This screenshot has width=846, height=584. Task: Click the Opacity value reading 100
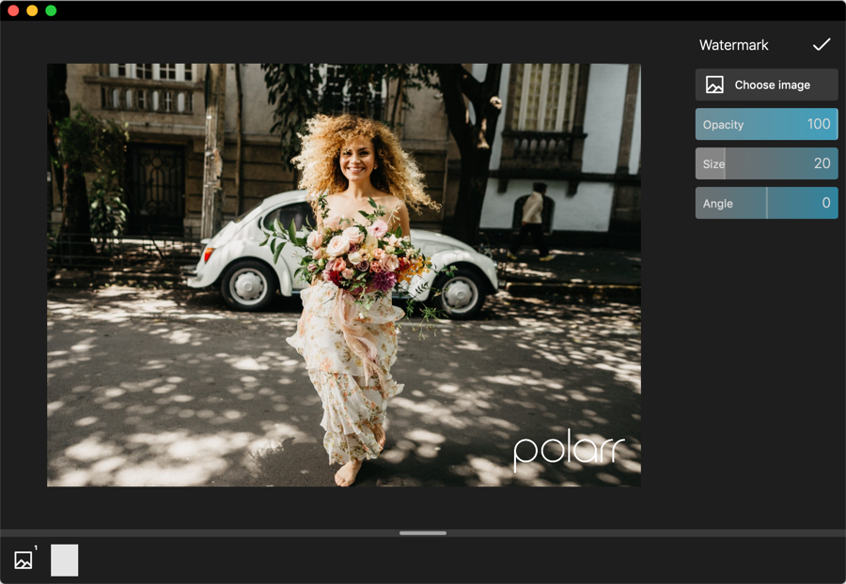[x=820, y=124]
